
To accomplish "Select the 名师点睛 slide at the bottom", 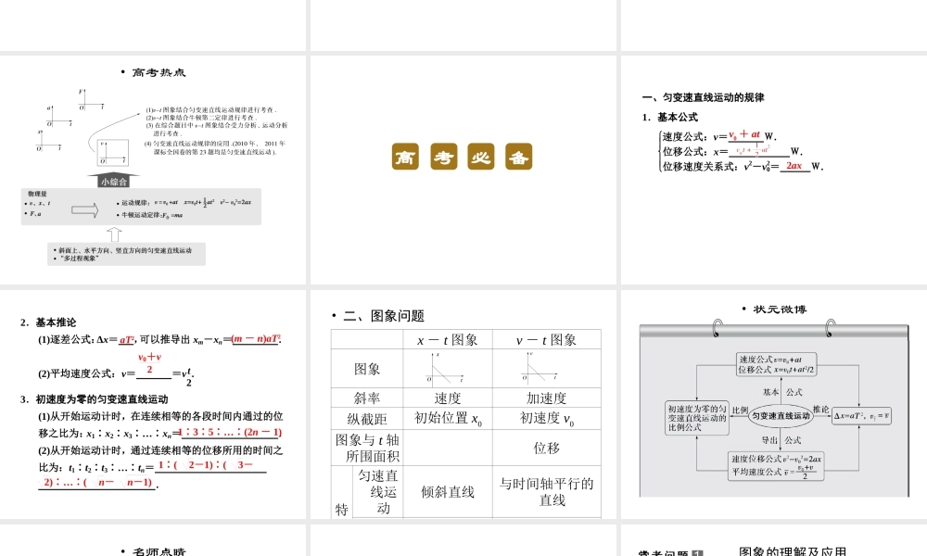I will (x=153, y=540).
